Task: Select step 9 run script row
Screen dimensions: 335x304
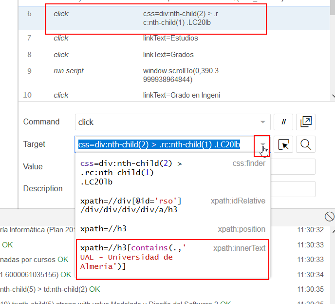Action: (x=174, y=75)
